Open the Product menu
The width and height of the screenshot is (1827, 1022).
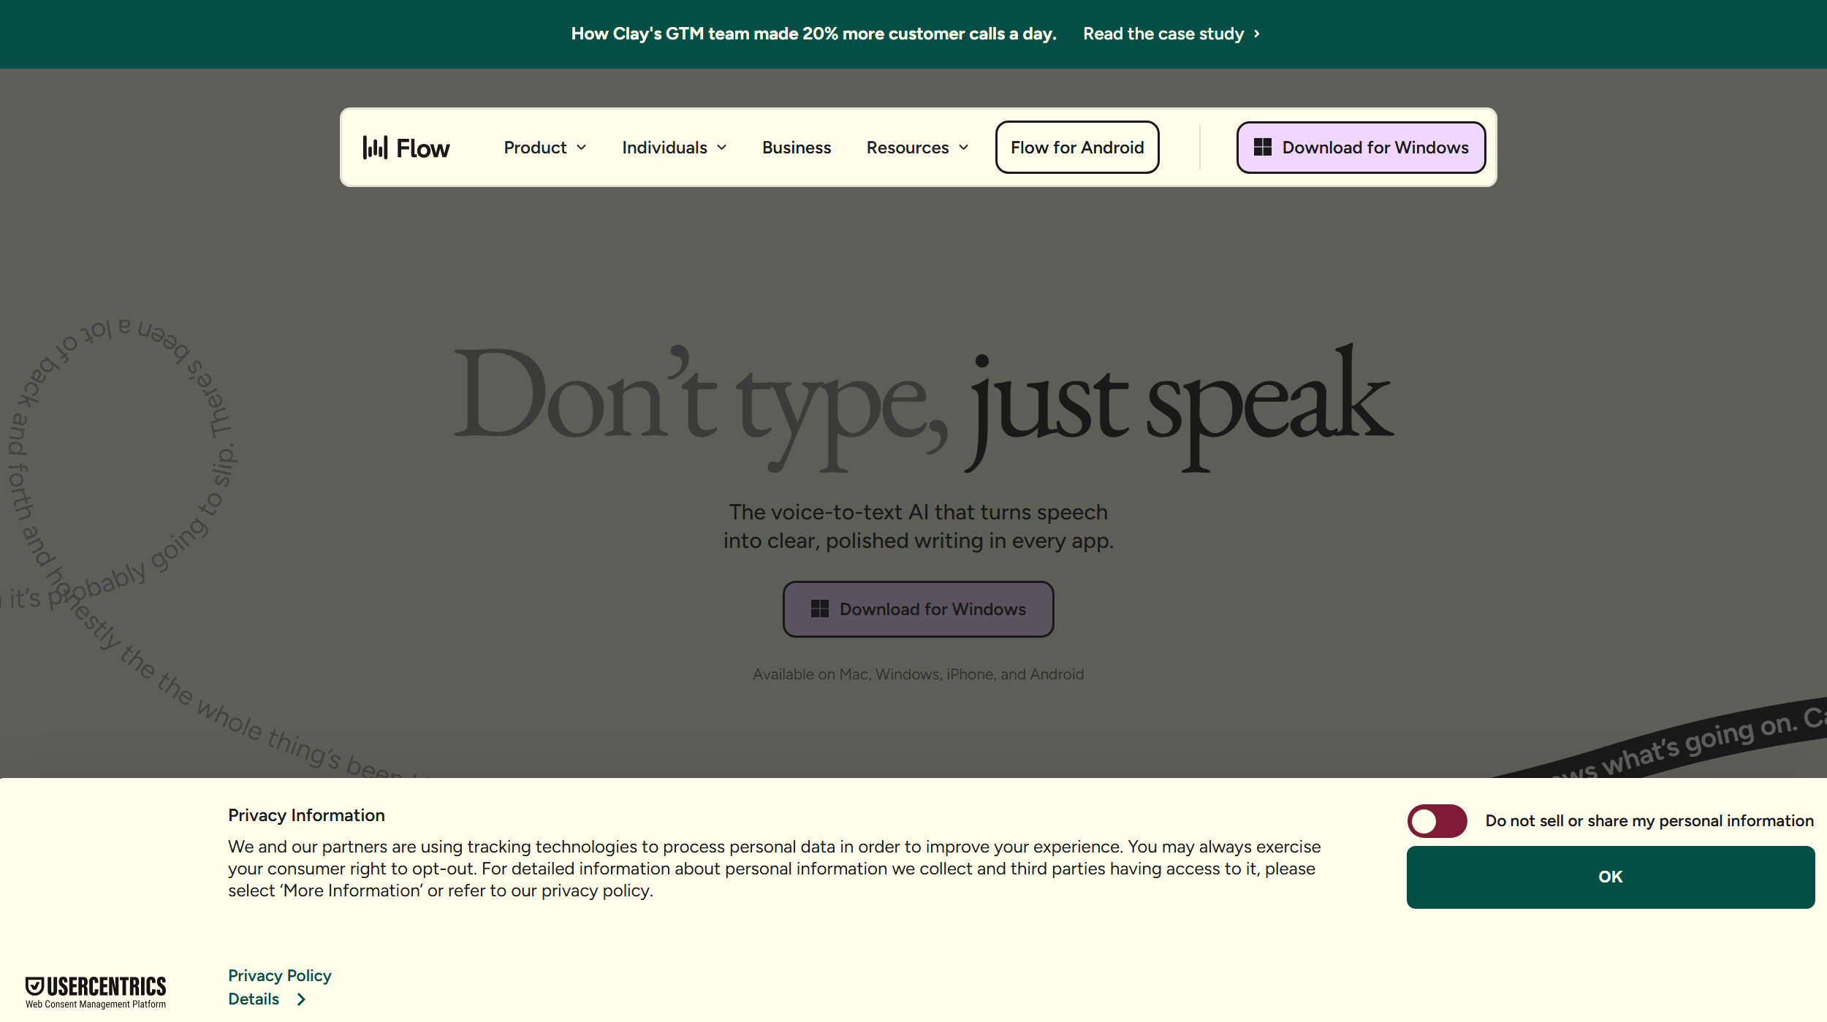pyautogui.click(x=545, y=148)
